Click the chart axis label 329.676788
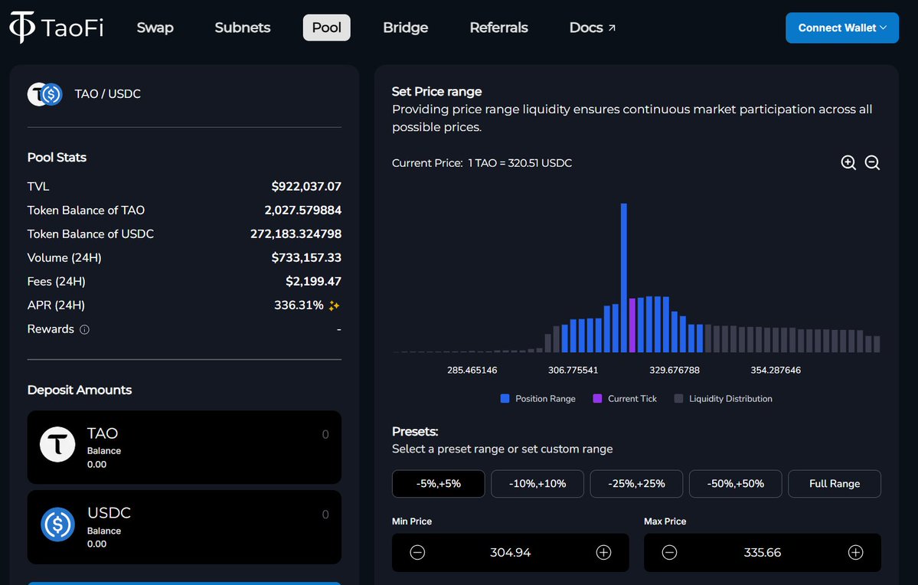 tap(675, 370)
